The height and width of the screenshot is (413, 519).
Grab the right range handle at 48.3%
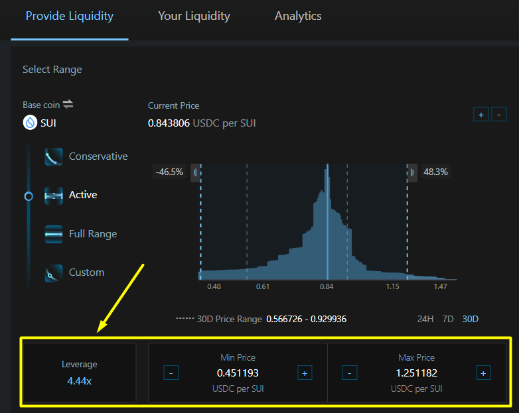(412, 172)
